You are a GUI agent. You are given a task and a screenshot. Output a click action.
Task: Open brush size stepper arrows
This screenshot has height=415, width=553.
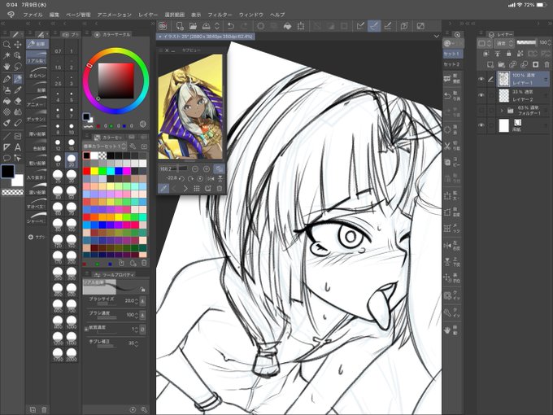(x=136, y=301)
